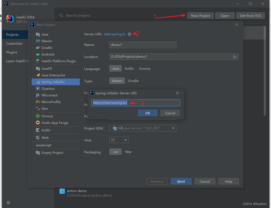Select Kotlin as the project language
Viewport: 271px width, 208px height.
click(x=129, y=68)
